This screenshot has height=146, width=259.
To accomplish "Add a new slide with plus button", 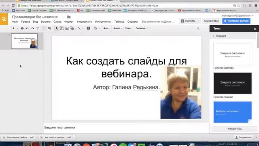I will click(13, 28).
